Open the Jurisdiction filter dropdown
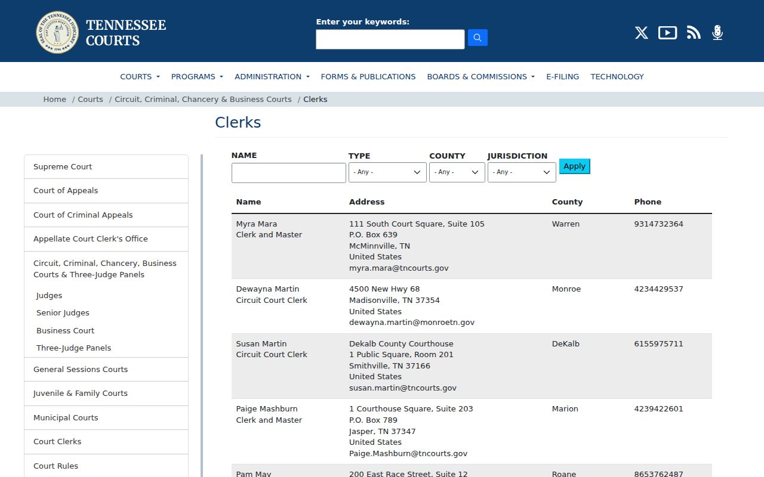The height and width of the screenshot is (477, 764). [x=522, y=172]
